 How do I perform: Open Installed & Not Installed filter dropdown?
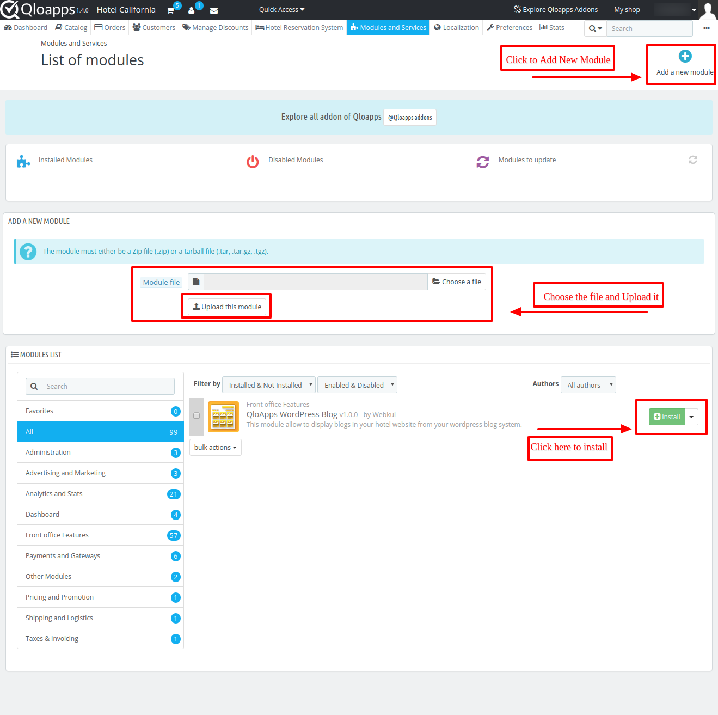point(269,385)
